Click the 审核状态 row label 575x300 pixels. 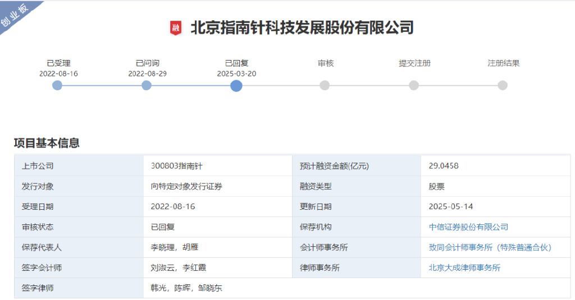click(38, 227)
